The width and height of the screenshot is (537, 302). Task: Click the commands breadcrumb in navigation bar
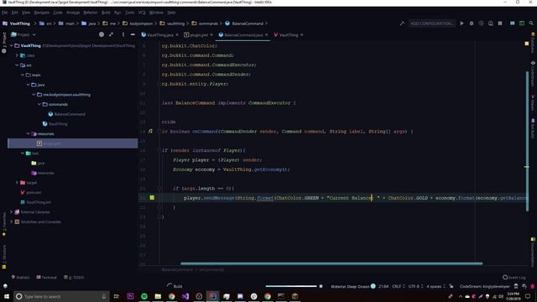205,23
